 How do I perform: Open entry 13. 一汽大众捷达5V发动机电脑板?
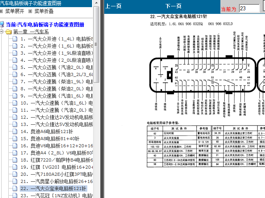(x=56, y=124)
